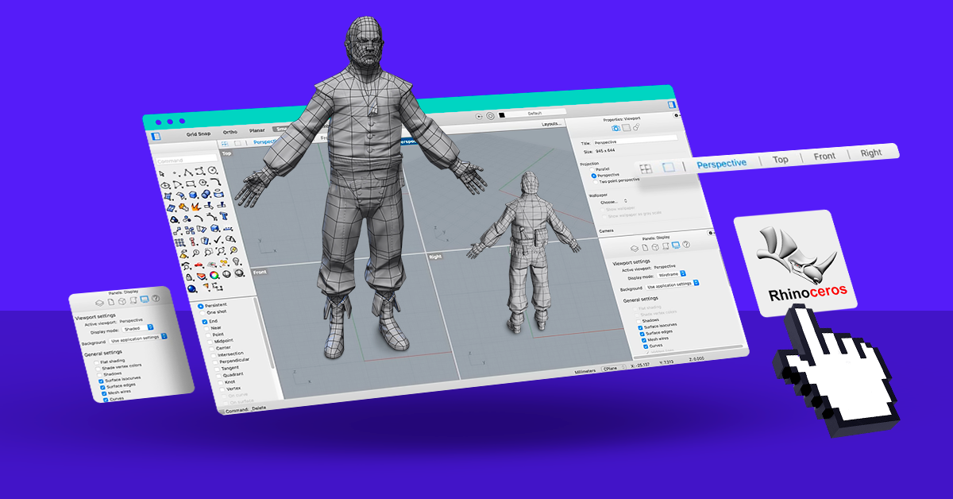The image size is (953, 499).
Task: Open the Display mode Wireframe dropdown
Action: point(671,274)
